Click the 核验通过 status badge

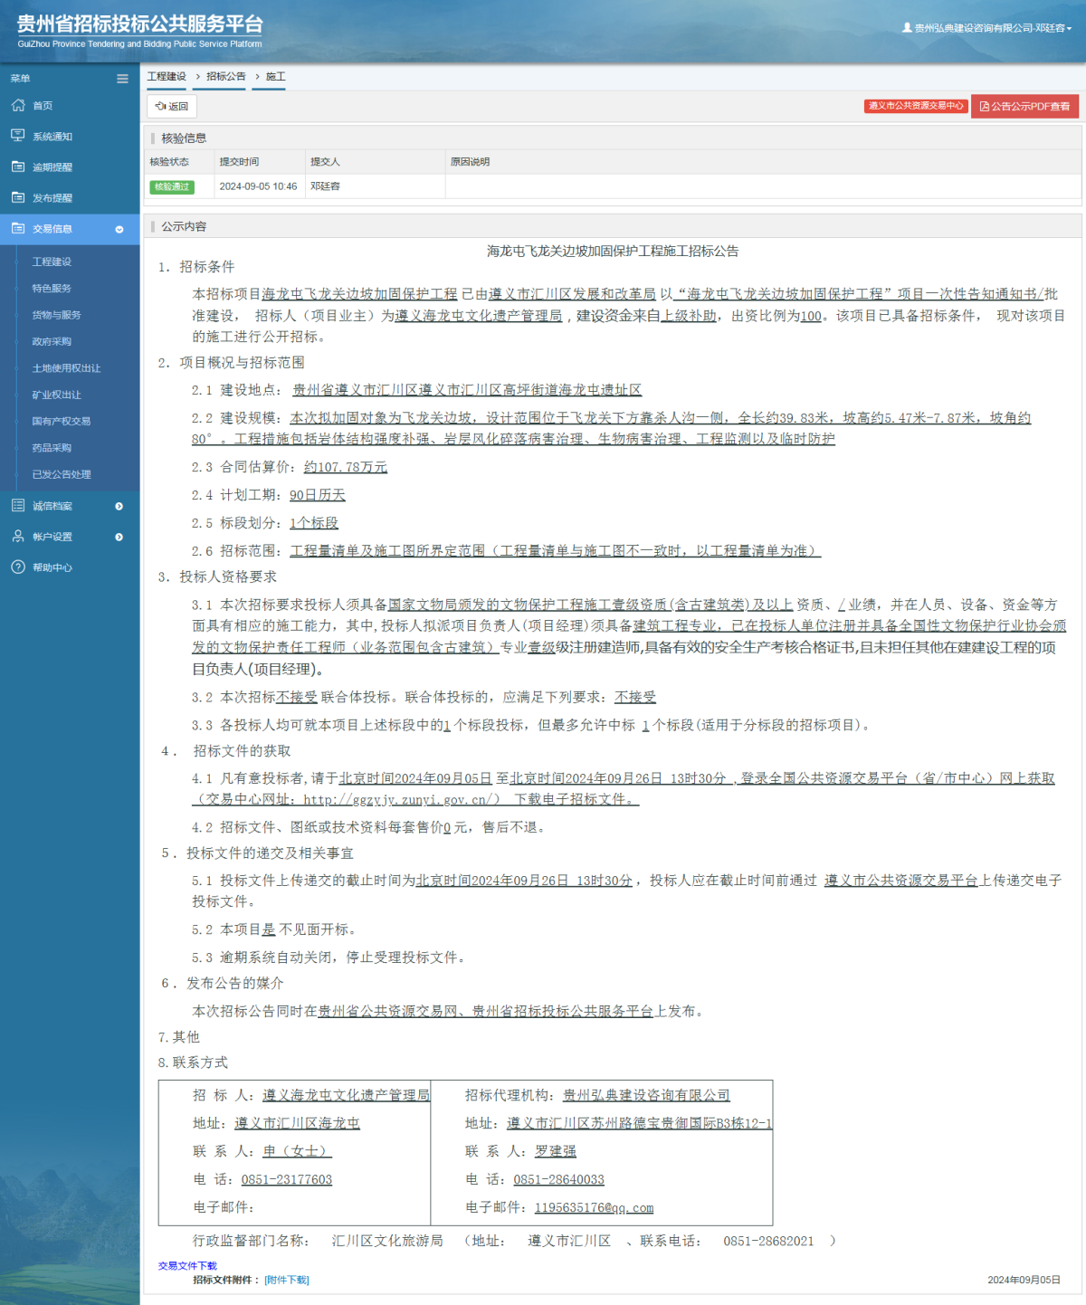[173, 186]
